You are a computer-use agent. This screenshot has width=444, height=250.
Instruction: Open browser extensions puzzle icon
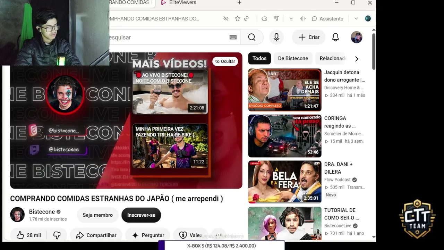click(264, 19)
